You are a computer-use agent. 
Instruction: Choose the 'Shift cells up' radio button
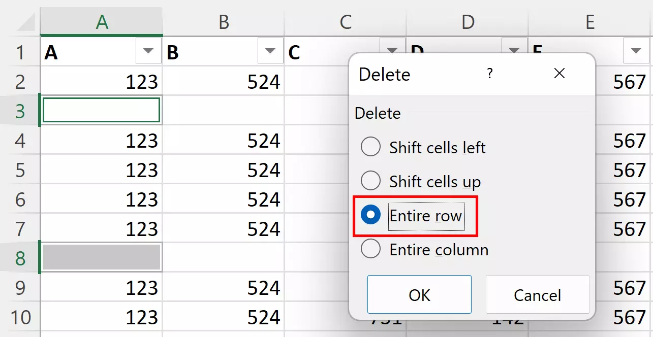point(370,181)
